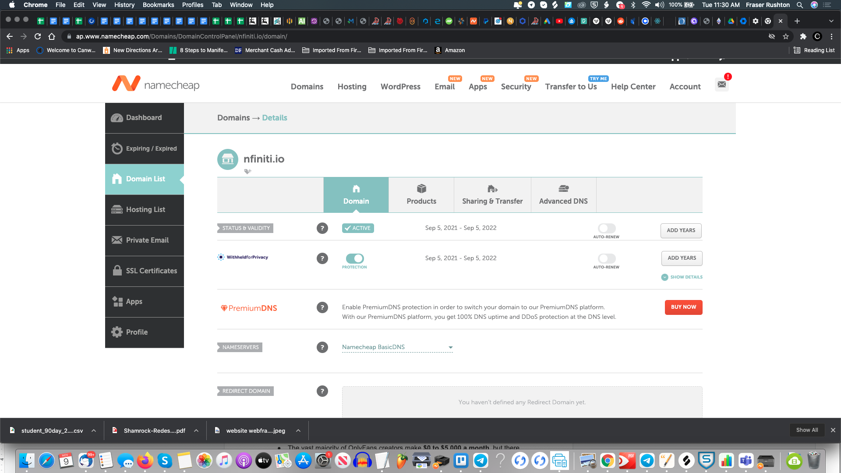Screen dimensions: 841x473
Task: Open Hosting List in the sidebar
Action: point(145,209)
